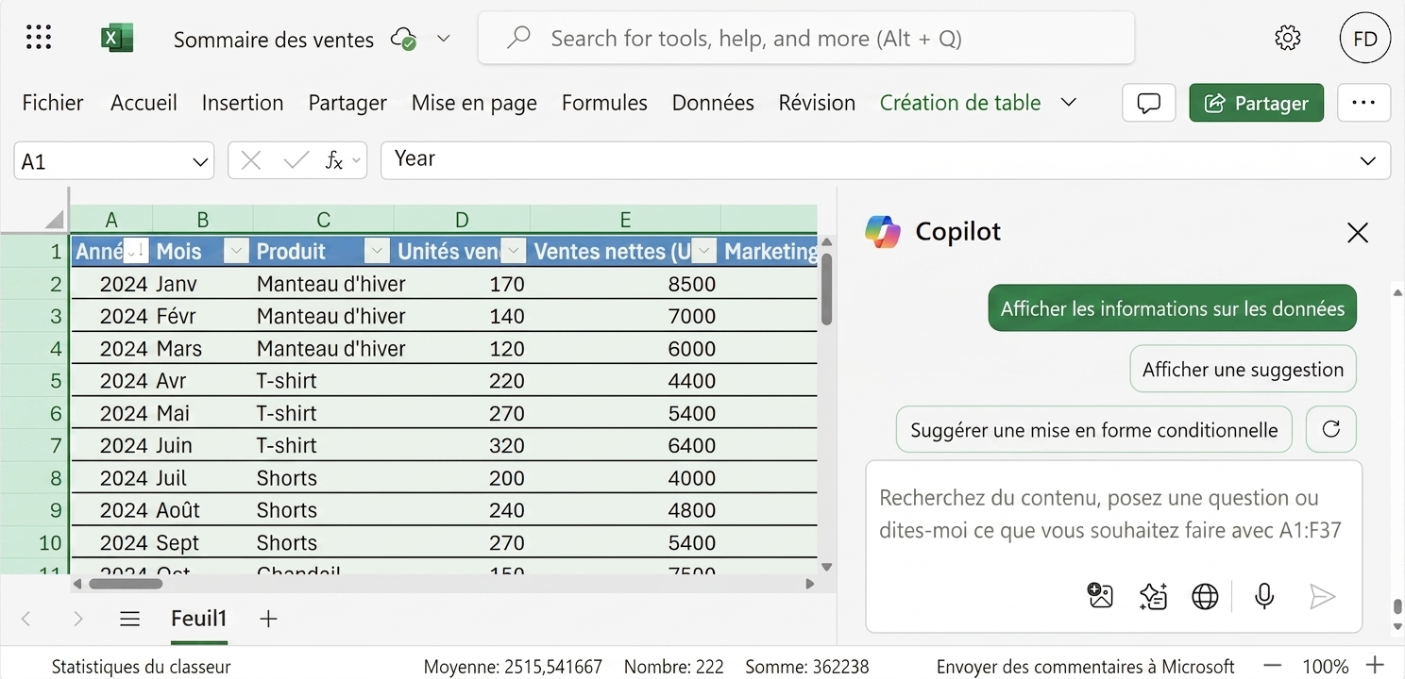Click the select all corner triangle
Screen dimensions: 1405x679
pyautogui.click(x=55, y=220)
